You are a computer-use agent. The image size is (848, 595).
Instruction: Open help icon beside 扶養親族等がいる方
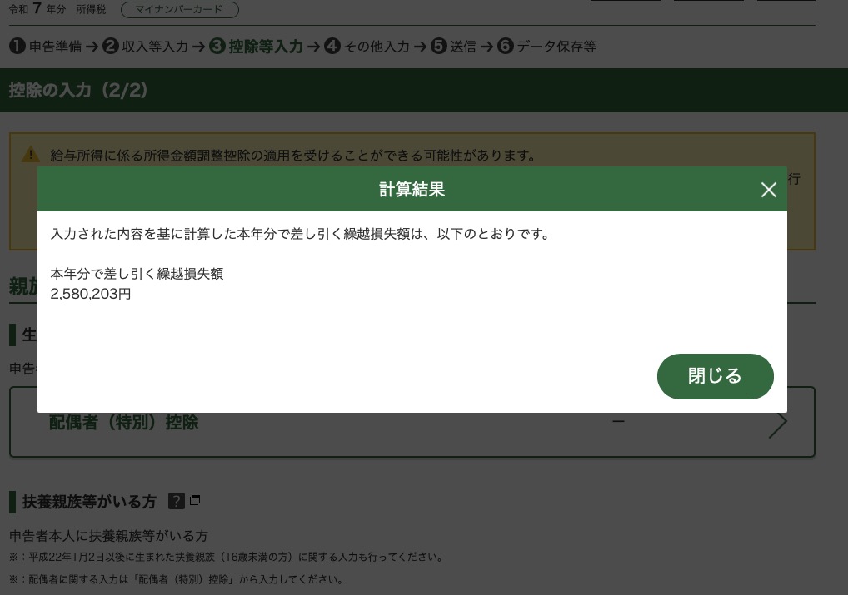(x=177, y=501)
